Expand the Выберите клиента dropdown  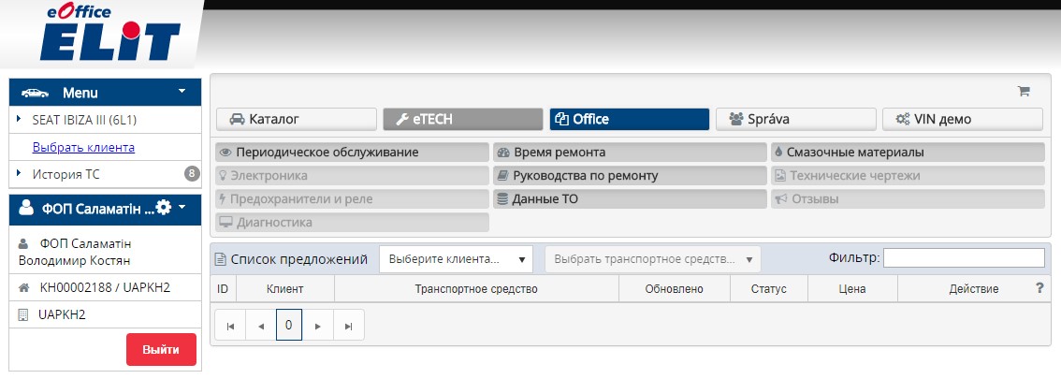point(456,258)
